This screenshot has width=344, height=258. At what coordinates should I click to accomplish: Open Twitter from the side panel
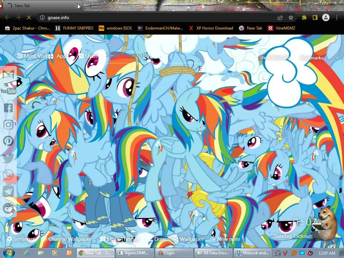8,158
